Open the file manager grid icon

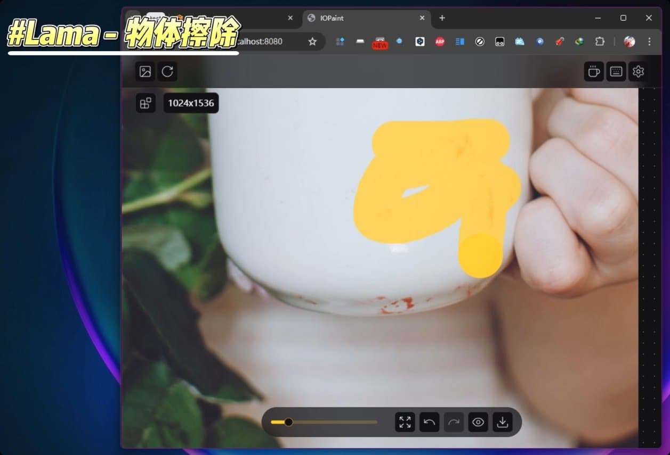pos(145,103)
